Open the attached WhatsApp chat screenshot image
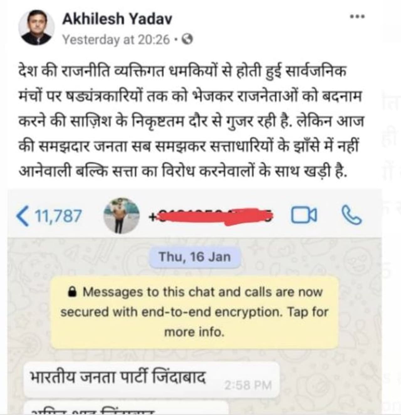Screen dimensions: 401x415 pos(194,302)
